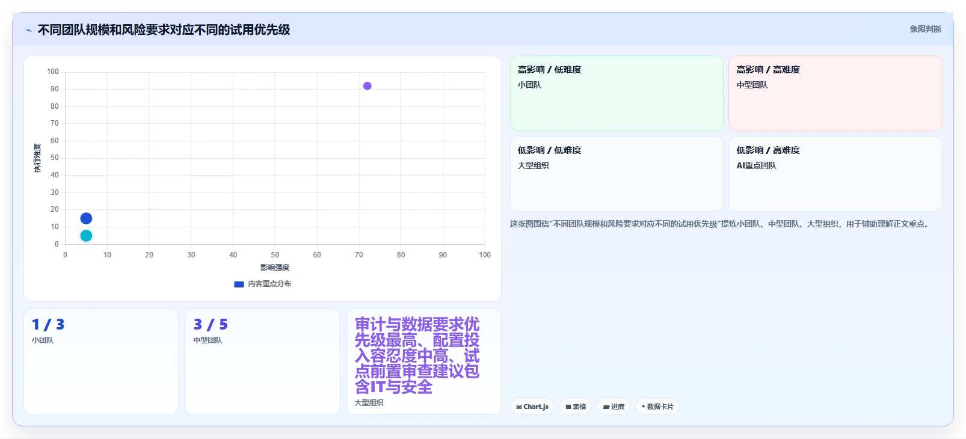Viewport: 966px width, 439px height.
Task: Click the 进度 tag
Action: 614,407
